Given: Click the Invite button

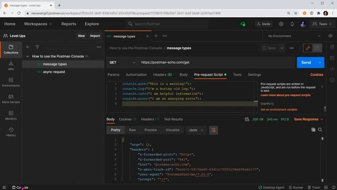Looking at the screenshot, I should tap(264, 24).
